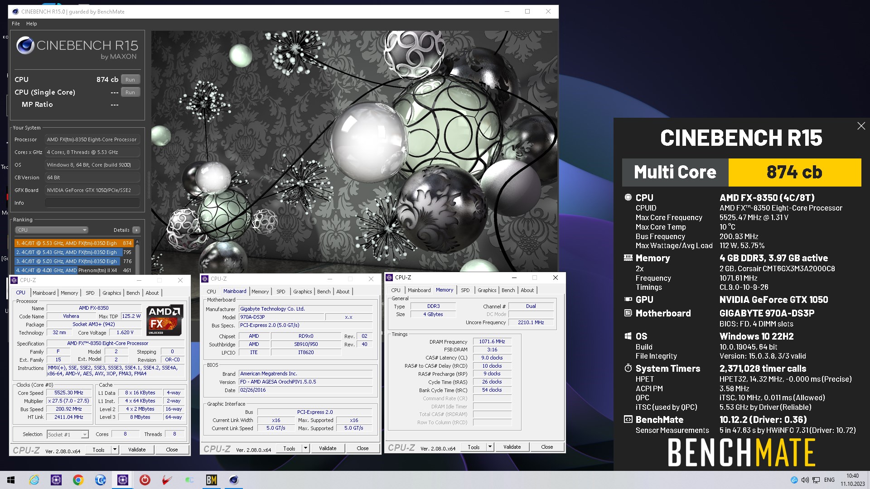Image resolution: width=870 pixels, height=489 pixels.
Task: Click the System Timers clock icon in BenchMate
Action: tap(628, 368)
